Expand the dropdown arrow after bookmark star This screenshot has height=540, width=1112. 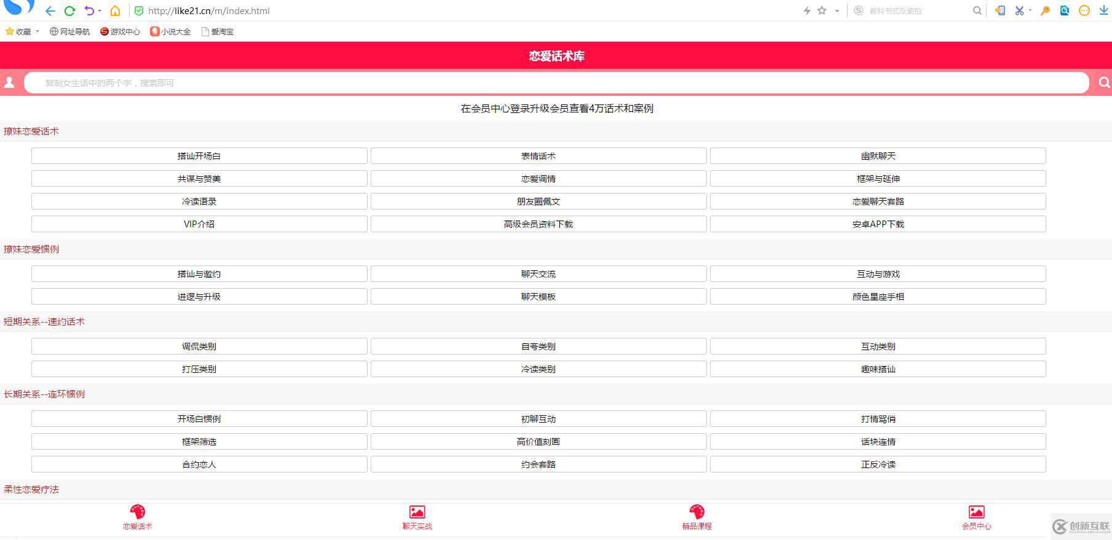pos(837,10)
